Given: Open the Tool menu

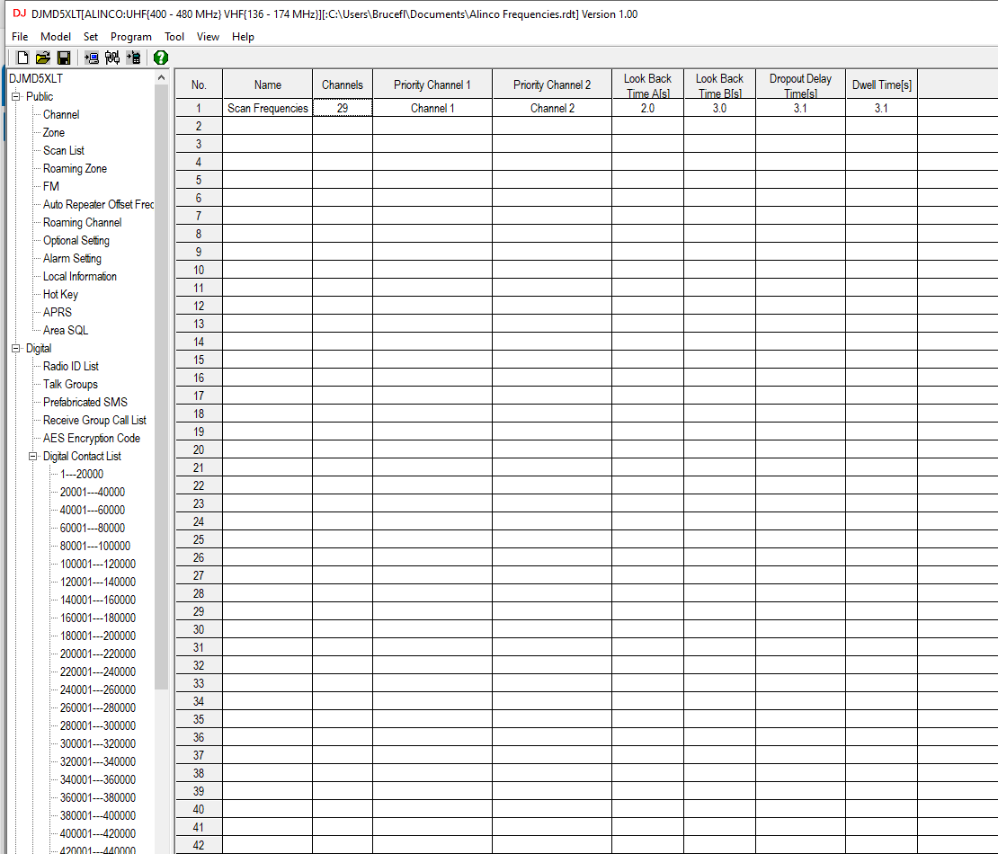Looking at the screenshot, I should [x=174, y=37].
